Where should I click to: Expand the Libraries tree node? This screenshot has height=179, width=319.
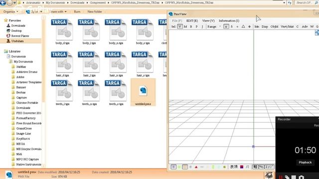coord(14,51)
